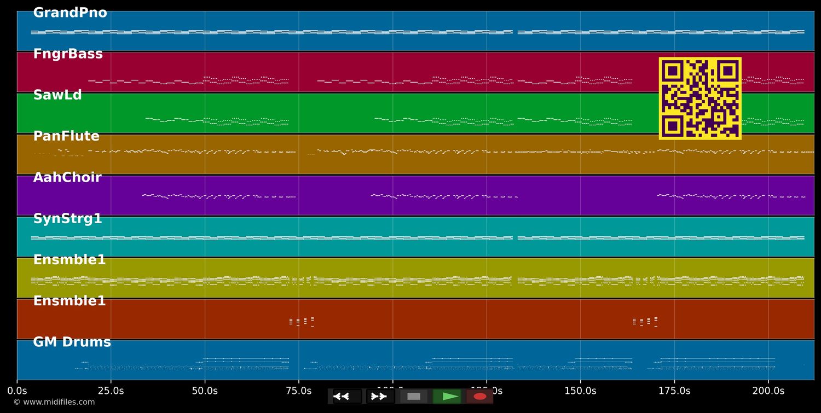Click the 200.0s timeline marker
The height and width of the screenshot is (413, 821).
pyautogui.click(x=768, y=391)
